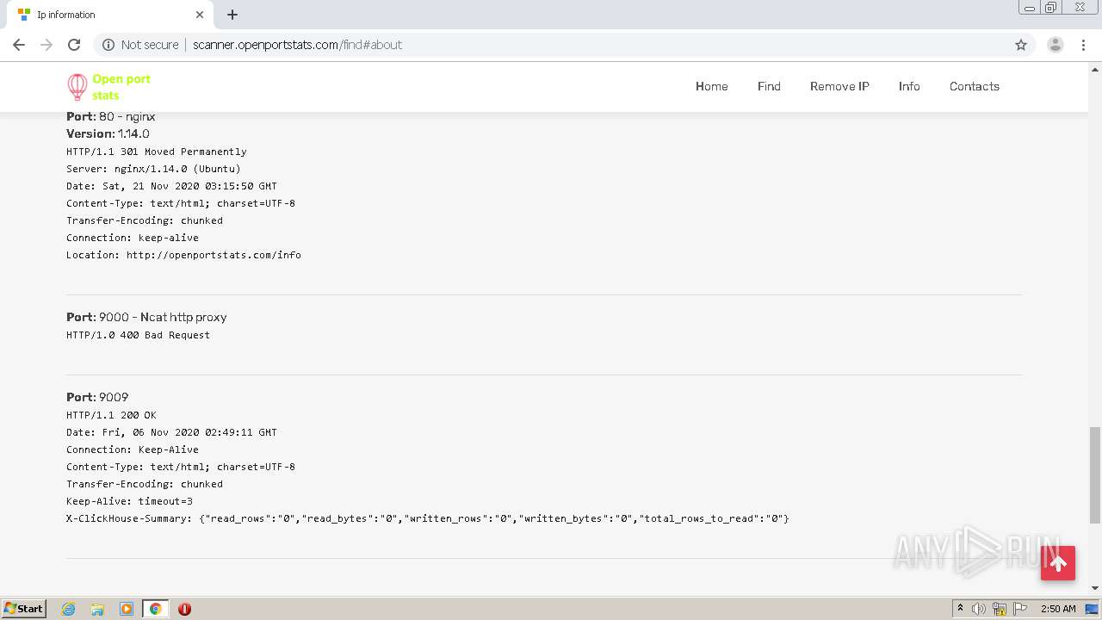
Task: Click the network tray icon
Action: tap(1000, 609)
